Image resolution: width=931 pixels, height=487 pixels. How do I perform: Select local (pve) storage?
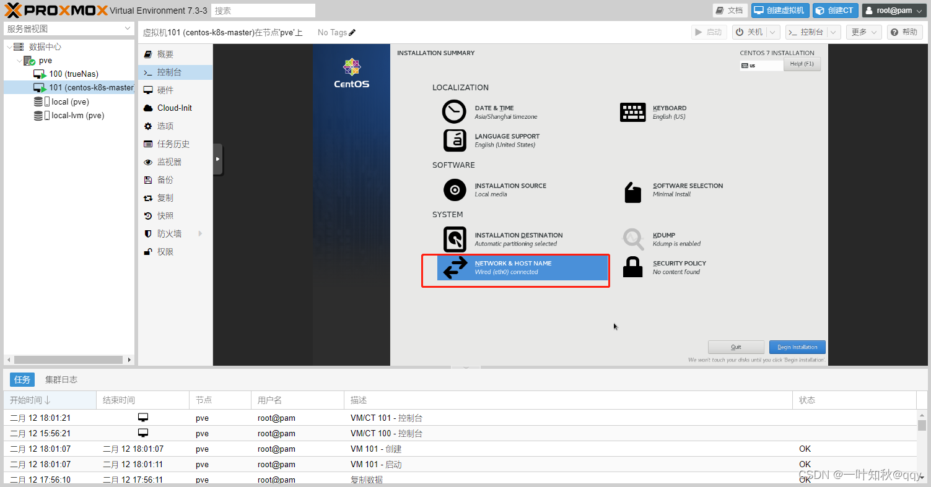click(x=62, y=101)
